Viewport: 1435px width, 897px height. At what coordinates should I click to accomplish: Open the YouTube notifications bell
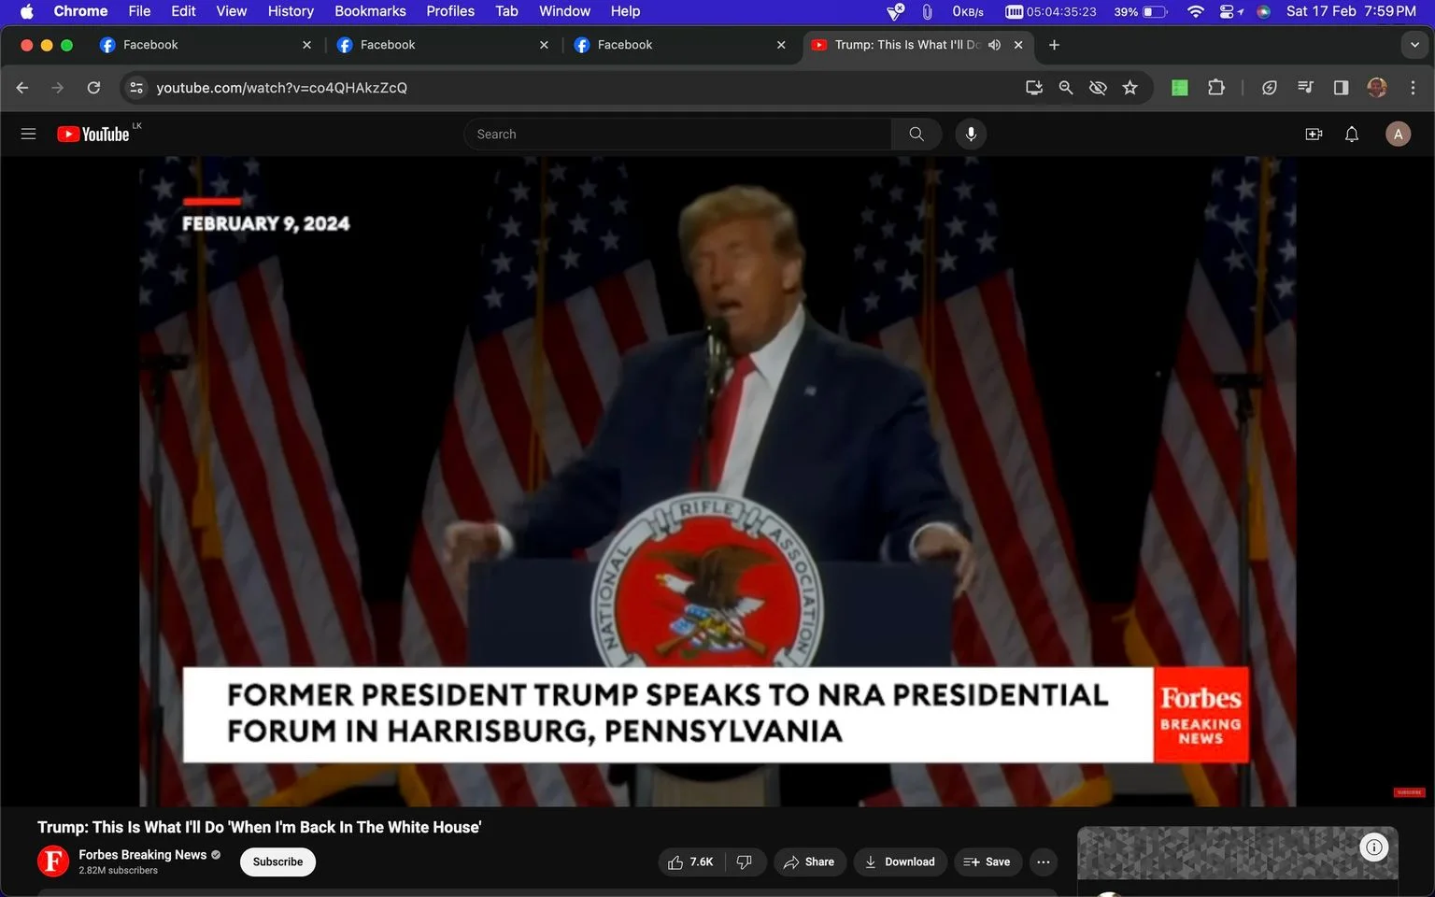(1351, 134)
